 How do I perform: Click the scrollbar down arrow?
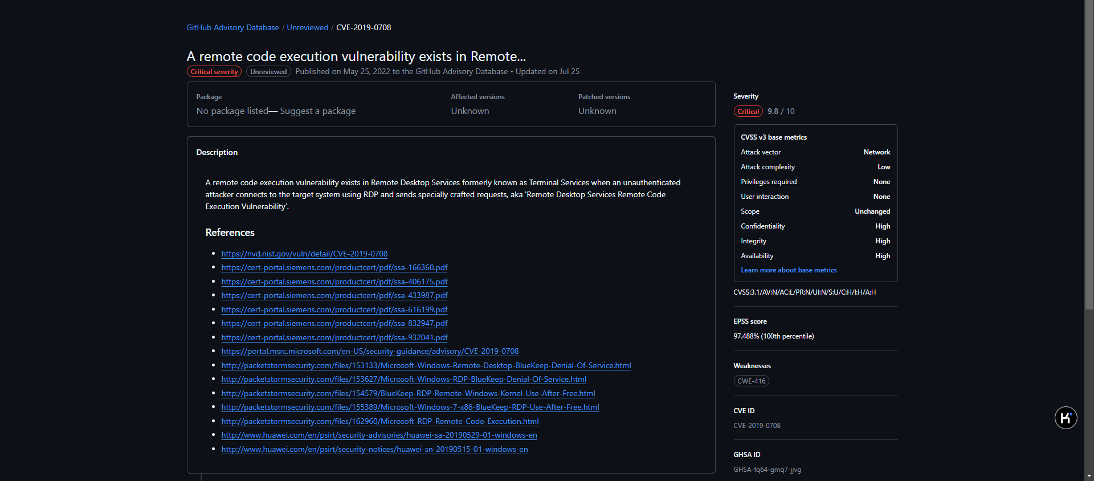coord(1089,476)
